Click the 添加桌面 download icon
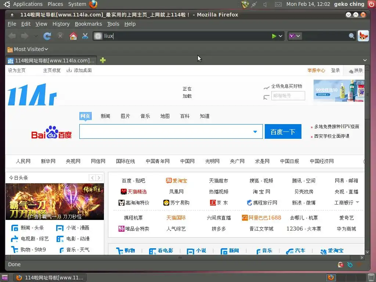376x282 pixels. (x=69, y=70)
